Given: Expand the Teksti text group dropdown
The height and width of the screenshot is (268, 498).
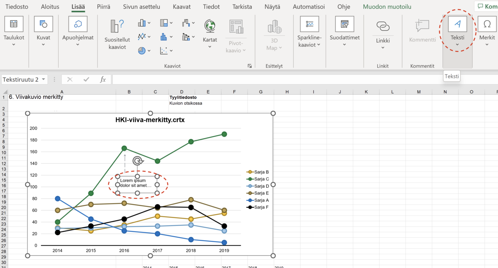Looking at the screenshot, I should tap(457, 44).
